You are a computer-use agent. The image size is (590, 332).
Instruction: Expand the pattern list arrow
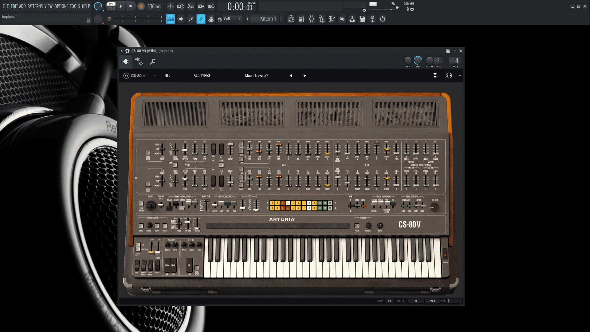click(247, 19)
